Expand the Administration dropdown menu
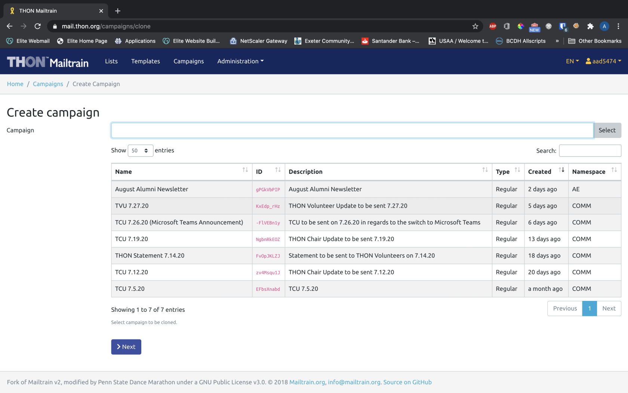Image resolution: width=628 pixels, height=393 pixels. 240,61
